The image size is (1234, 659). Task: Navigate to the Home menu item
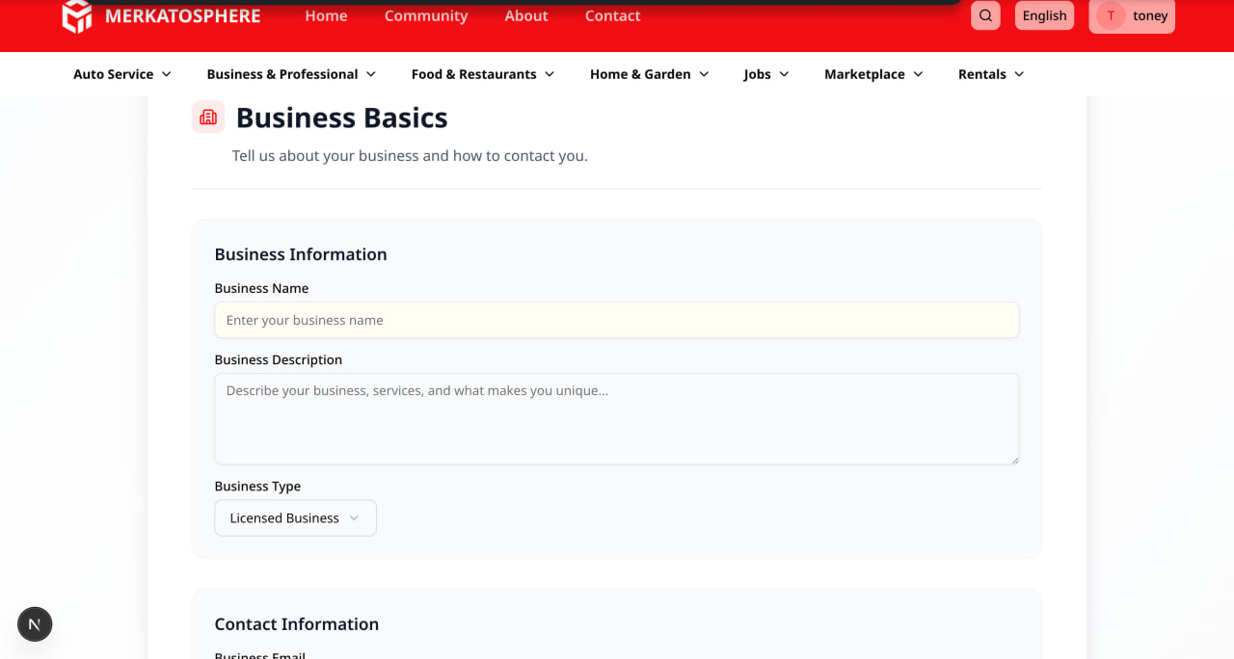coord(326,15)
